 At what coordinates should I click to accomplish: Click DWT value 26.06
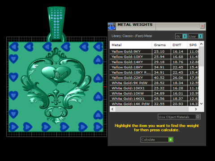(x=178, y=78)
